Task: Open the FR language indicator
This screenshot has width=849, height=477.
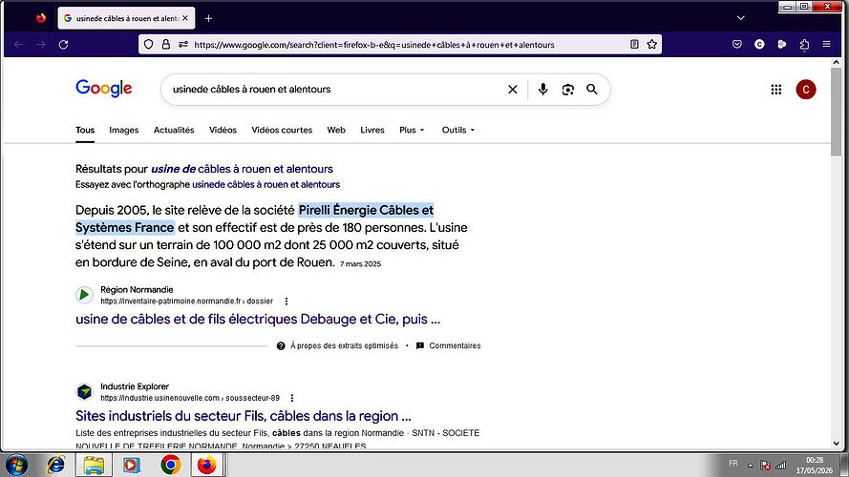Action: pyautogui.click(x=733, y=463)
